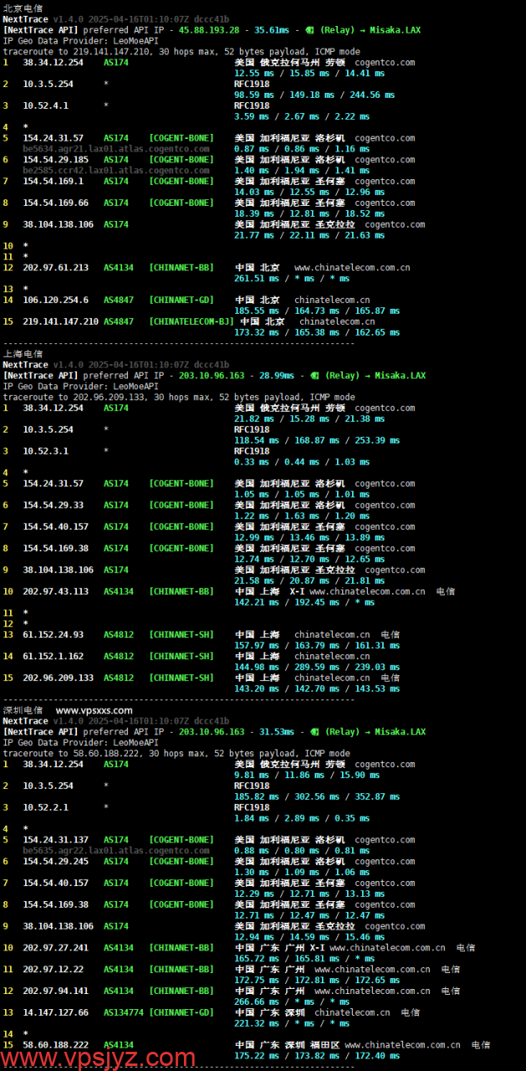
Task: Select hostname be2585.ccr42.lax01.atlas.cogentco.com
Action: tap(116, 171)
